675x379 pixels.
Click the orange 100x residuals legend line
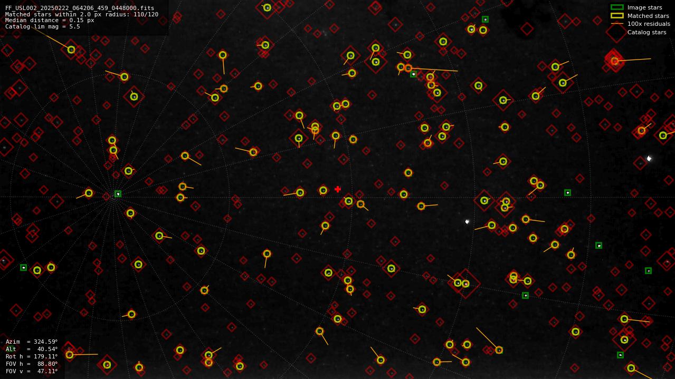(617, 24)
